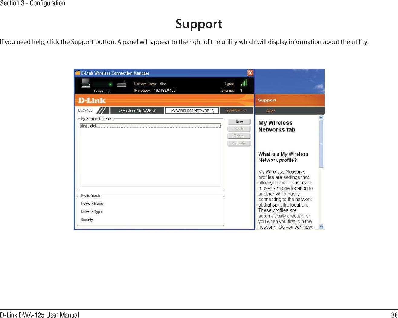Click the DWA-125 model label

[x=85, y=111]
